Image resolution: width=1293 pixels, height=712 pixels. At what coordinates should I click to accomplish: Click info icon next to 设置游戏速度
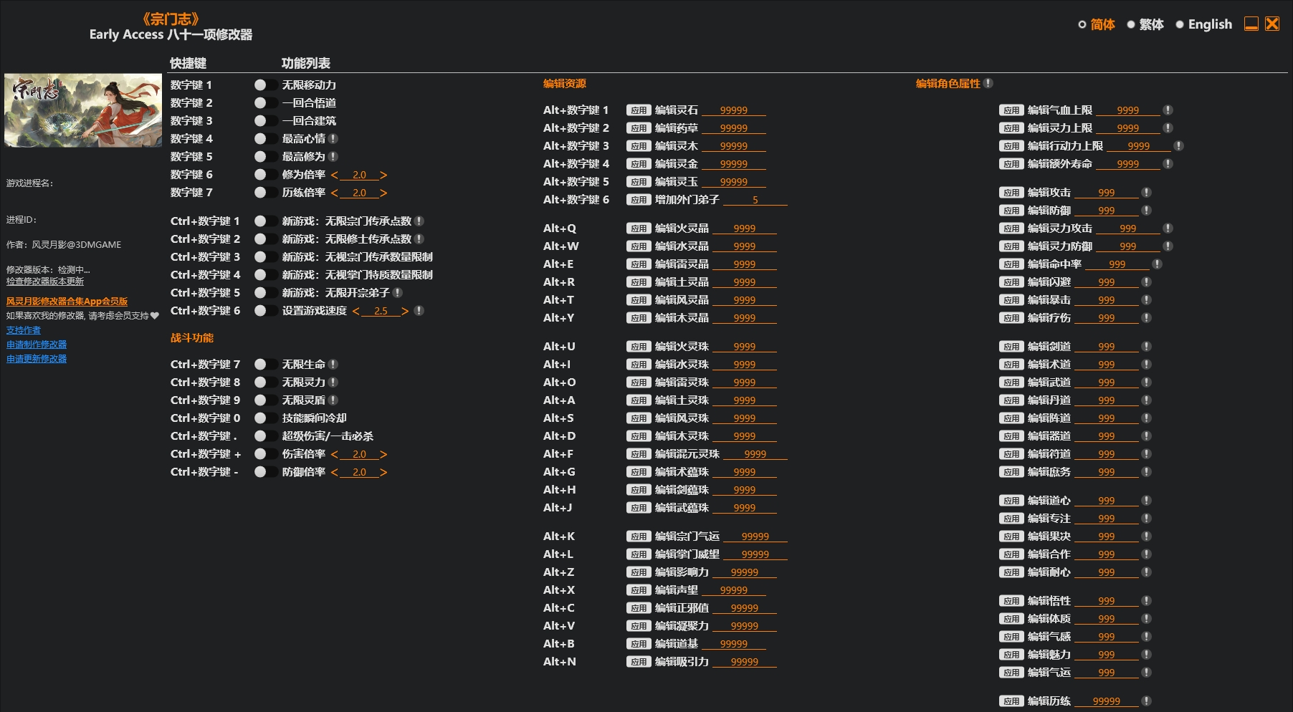(x=419, y=311)
